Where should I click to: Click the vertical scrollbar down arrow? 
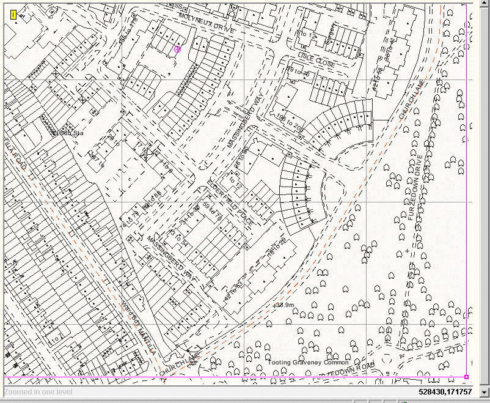[x=485, y=392]
